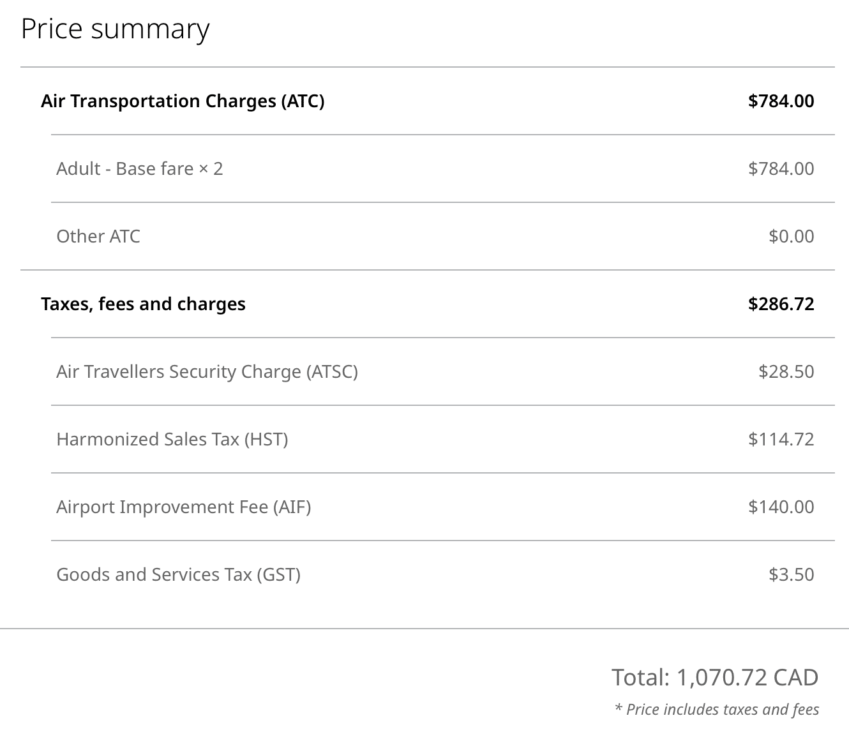Collapse the Air Transportation Charges (ATC) section
Screen dimensions: 849x732
(x=183, y=101)
